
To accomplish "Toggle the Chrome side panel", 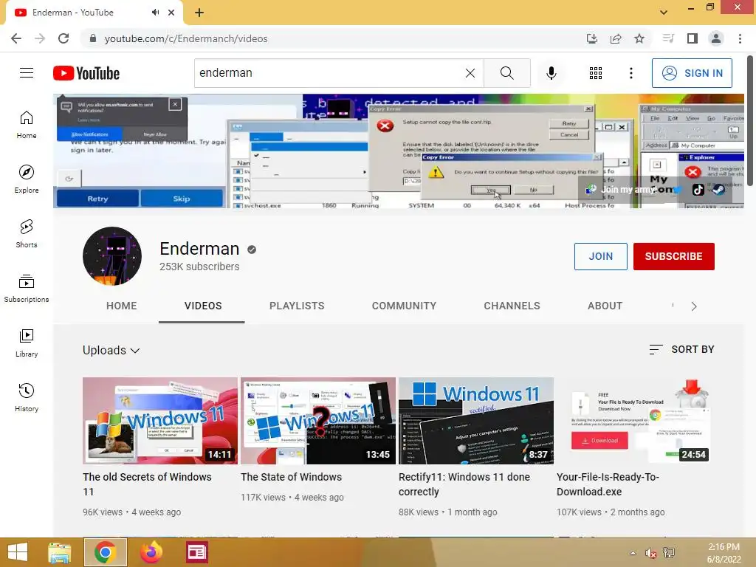I will point(693,38).
